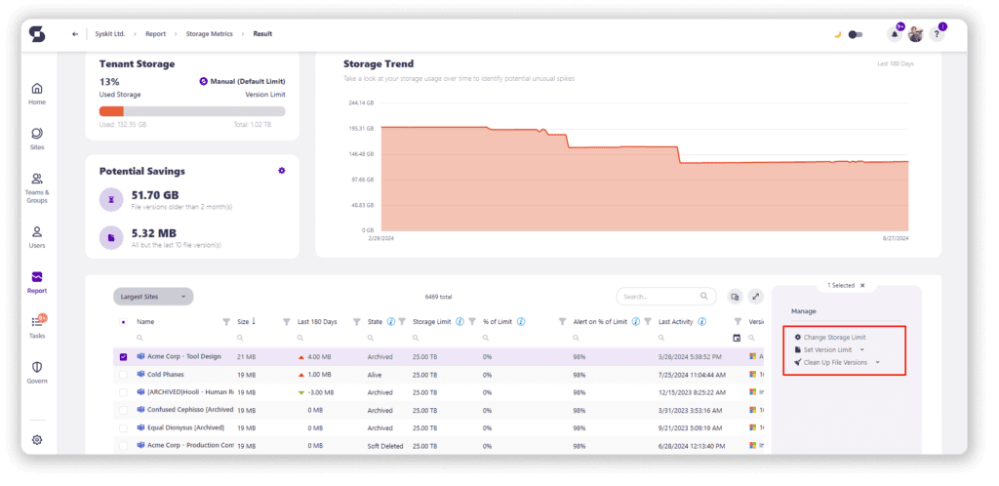
Task: Click the Alert on % of Limit info icon
Action: pos(635,322)
